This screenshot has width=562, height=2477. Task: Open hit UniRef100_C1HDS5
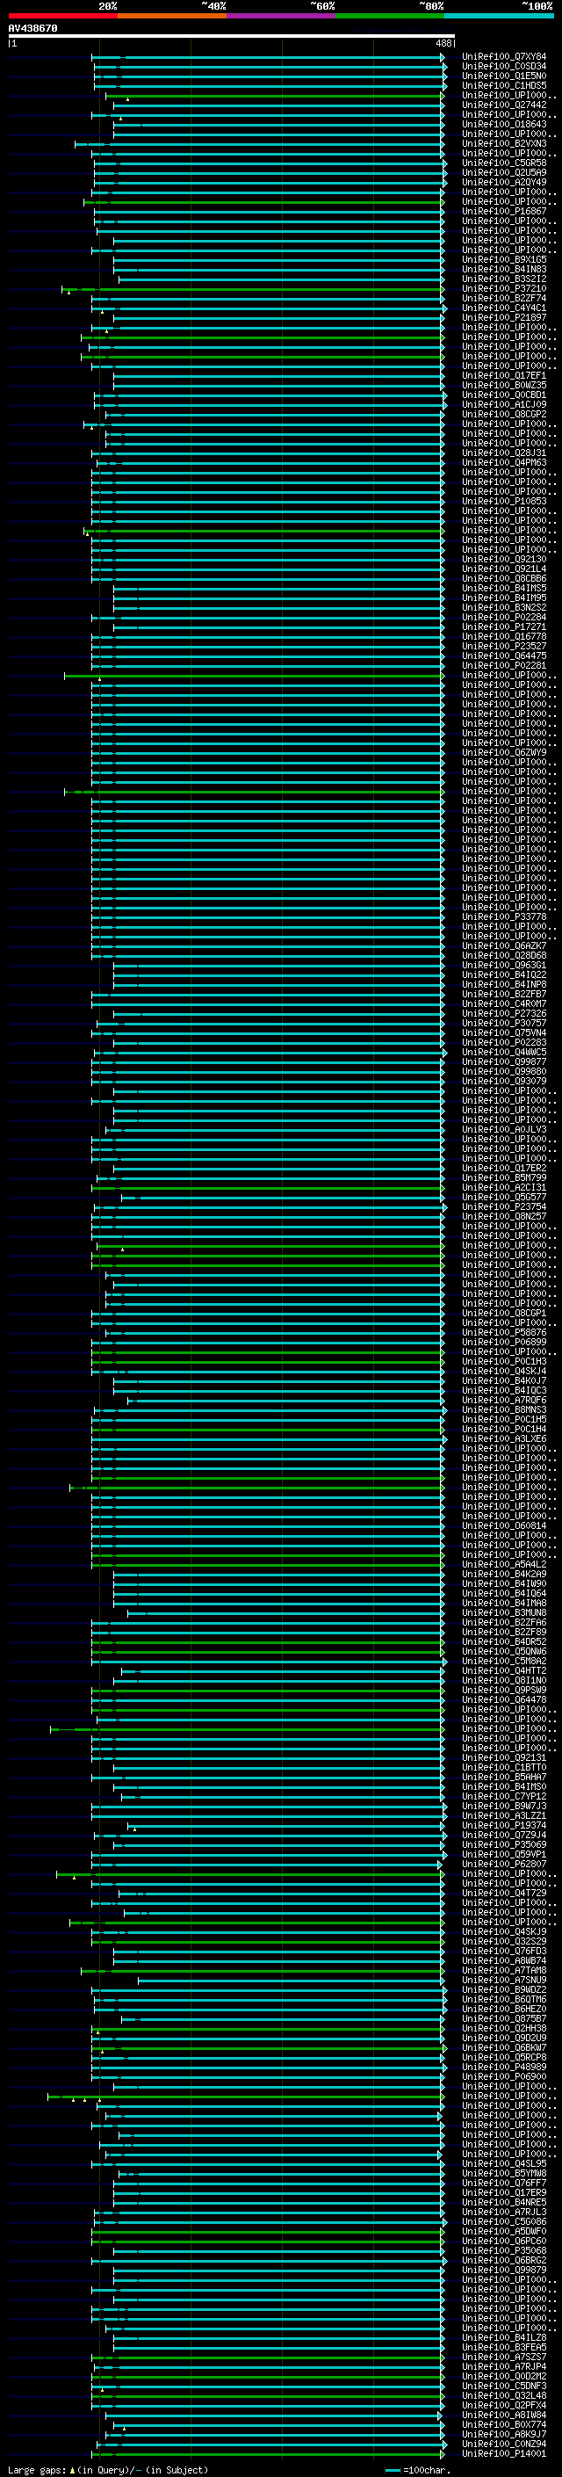click(504, 85)
